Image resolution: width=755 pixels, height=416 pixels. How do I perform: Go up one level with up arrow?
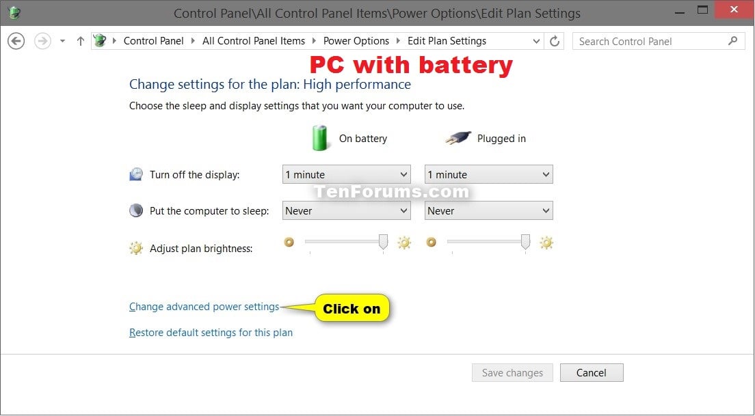tap(81, 42)
